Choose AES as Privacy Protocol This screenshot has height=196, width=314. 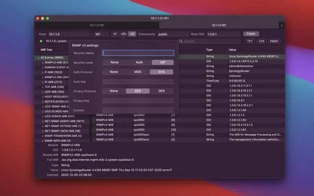(138, 91)
